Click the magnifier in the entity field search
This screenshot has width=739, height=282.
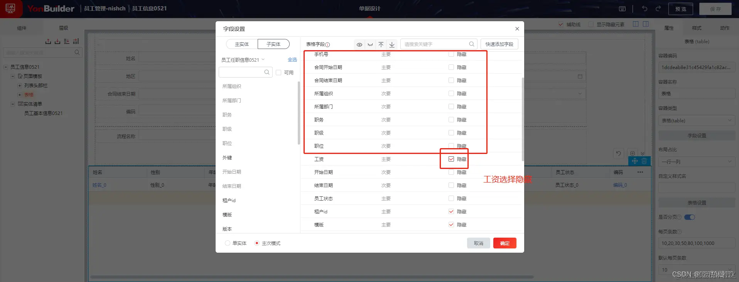267,72
